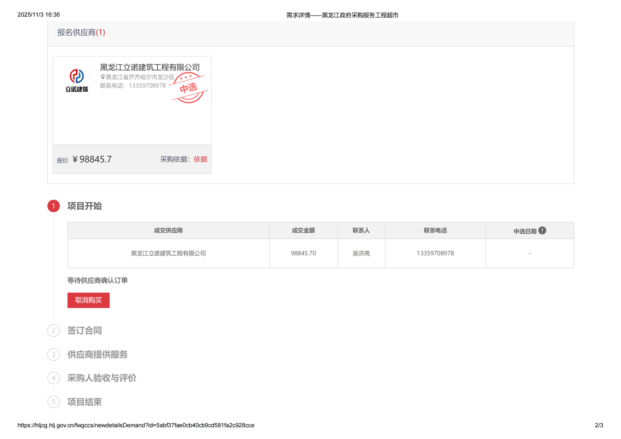Viewport: 621px width, 439px height.
Task: Select the 供应商提供服务 step heading
Action: [97, 354]
